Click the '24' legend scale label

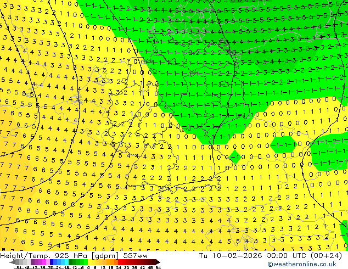point(119,267)
